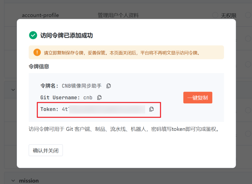
Task: Copy the Token value
Action: [151, 109]
